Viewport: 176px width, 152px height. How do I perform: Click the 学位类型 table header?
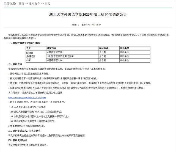[135, 48]
